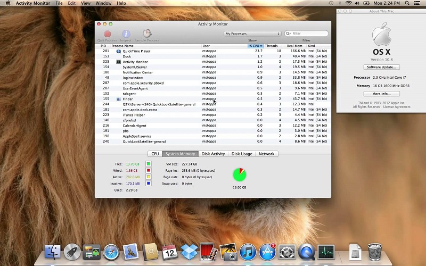Select the iTunes Helper process row
Viewport: 426px width, 266px height.
click(x=212, y=115)
